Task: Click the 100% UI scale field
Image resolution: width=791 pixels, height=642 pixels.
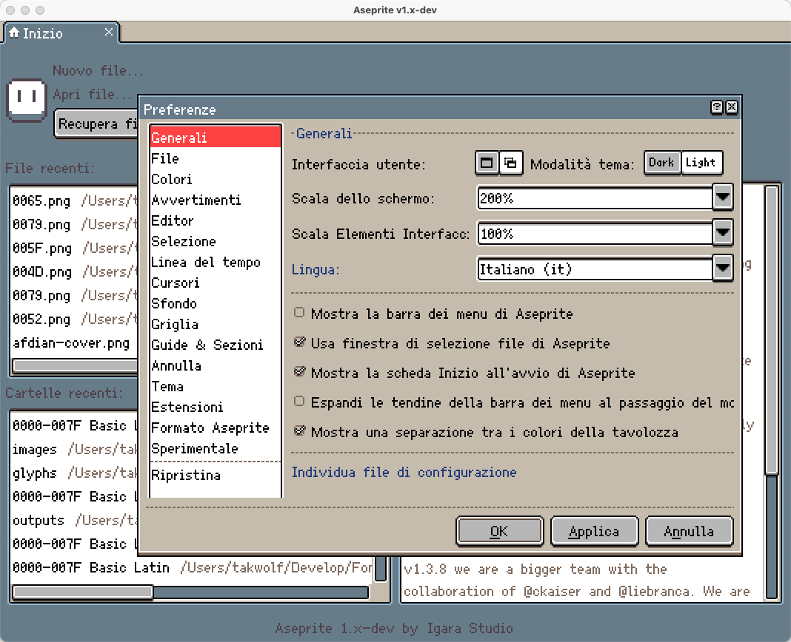Action: coord(595,233)
